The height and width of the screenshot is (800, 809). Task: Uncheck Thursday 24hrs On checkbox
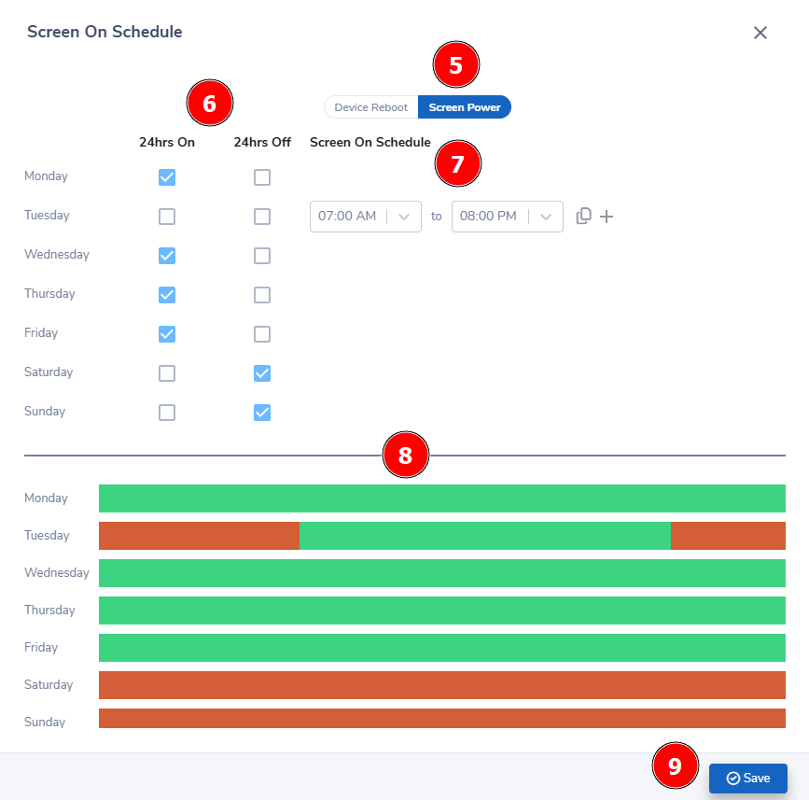pyautogui.click(x=167, y=295)
